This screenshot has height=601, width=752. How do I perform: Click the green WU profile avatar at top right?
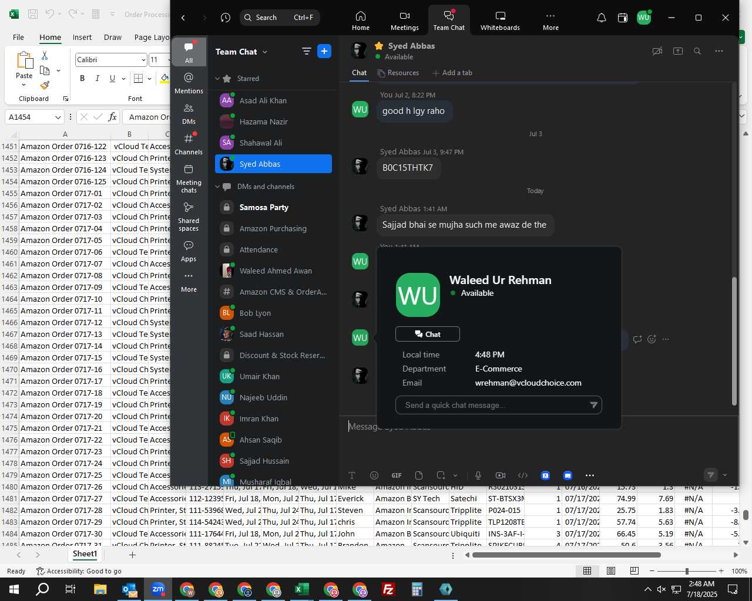pyautogui.click(x=644, y=18)
